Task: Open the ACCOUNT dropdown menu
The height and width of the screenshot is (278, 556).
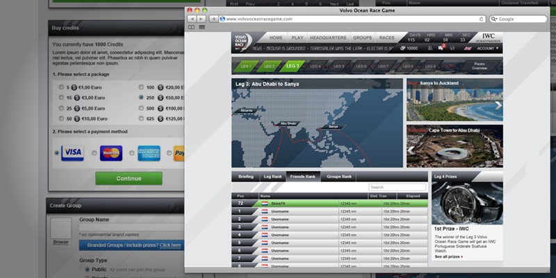Action: (488, 48)
